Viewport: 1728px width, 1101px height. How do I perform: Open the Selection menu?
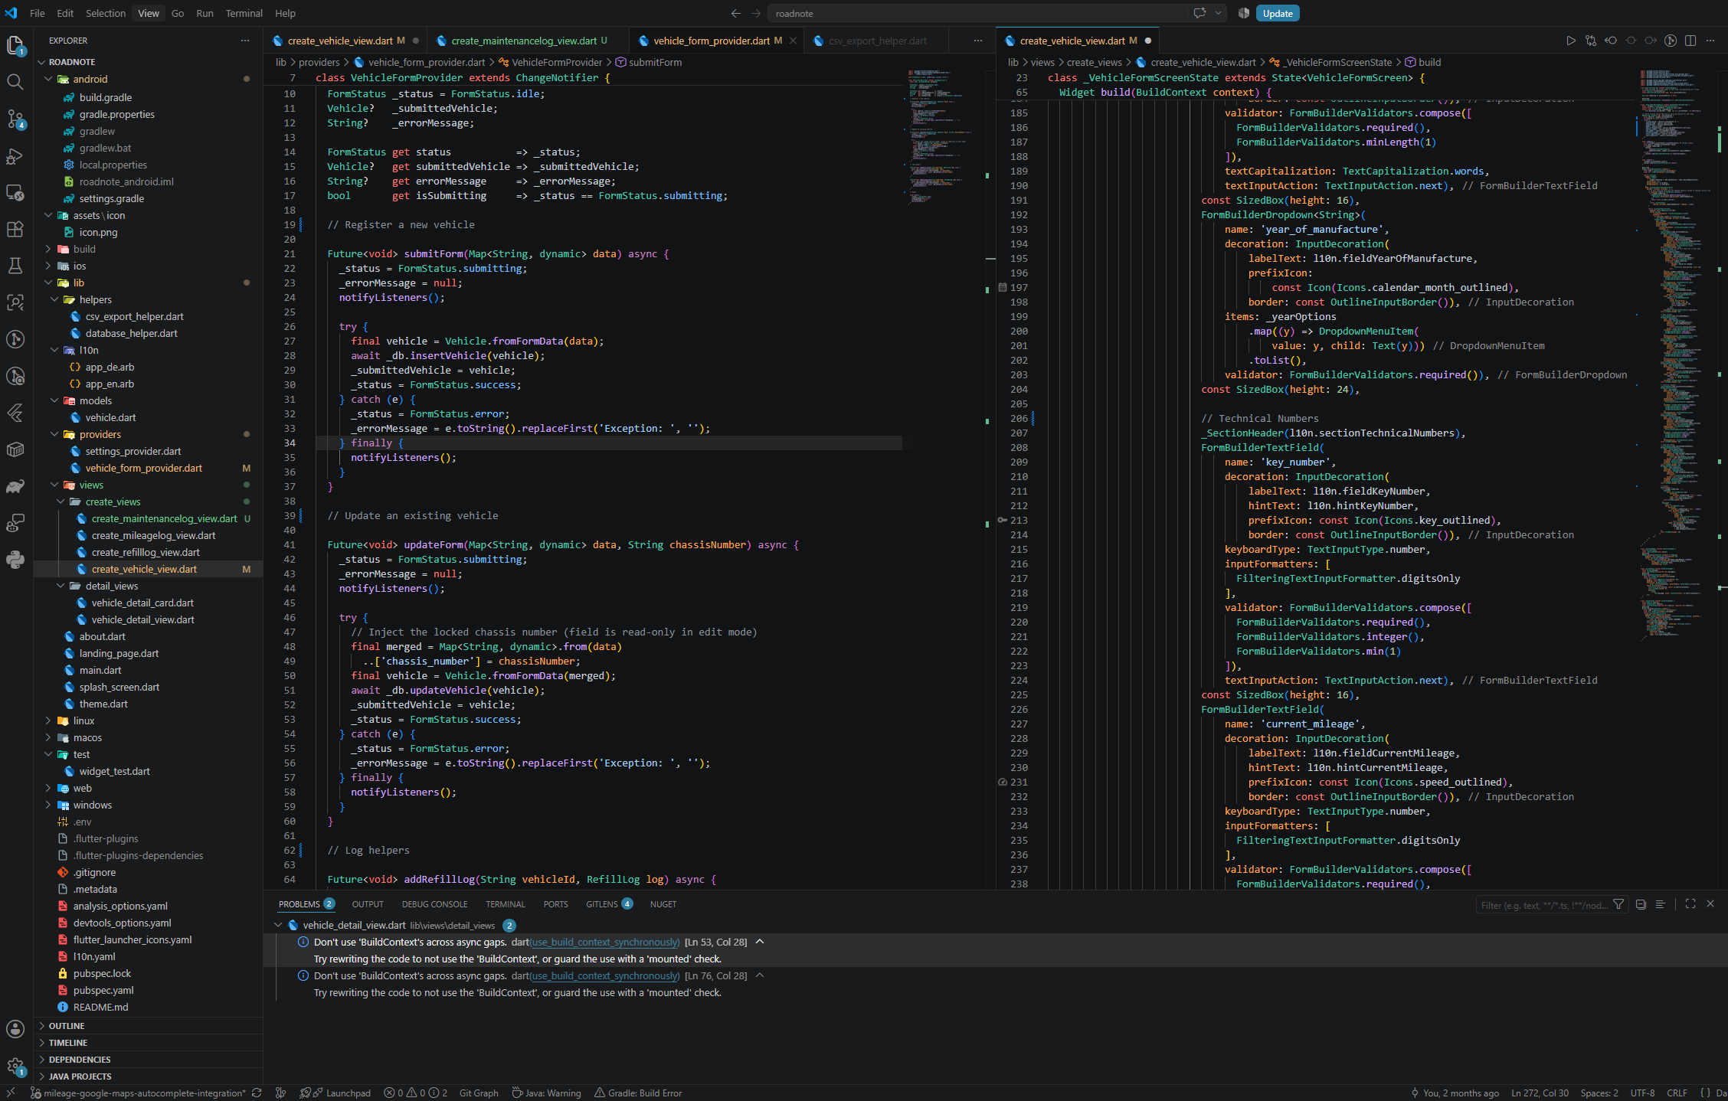pos(106,13)
